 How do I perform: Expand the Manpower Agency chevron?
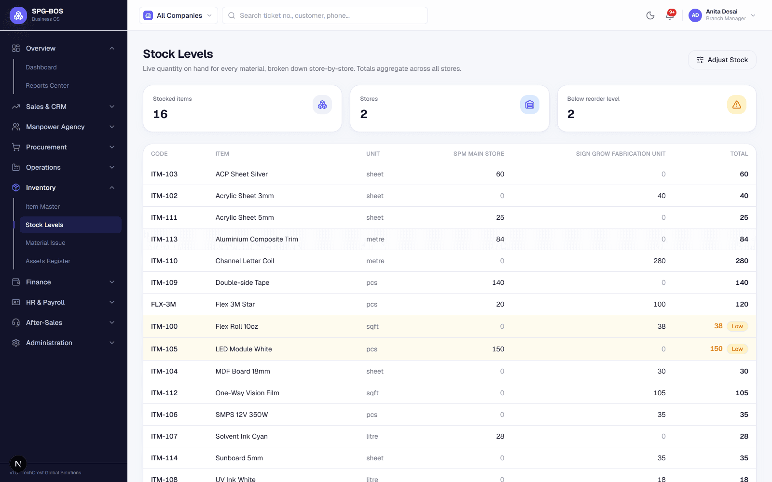112,127
